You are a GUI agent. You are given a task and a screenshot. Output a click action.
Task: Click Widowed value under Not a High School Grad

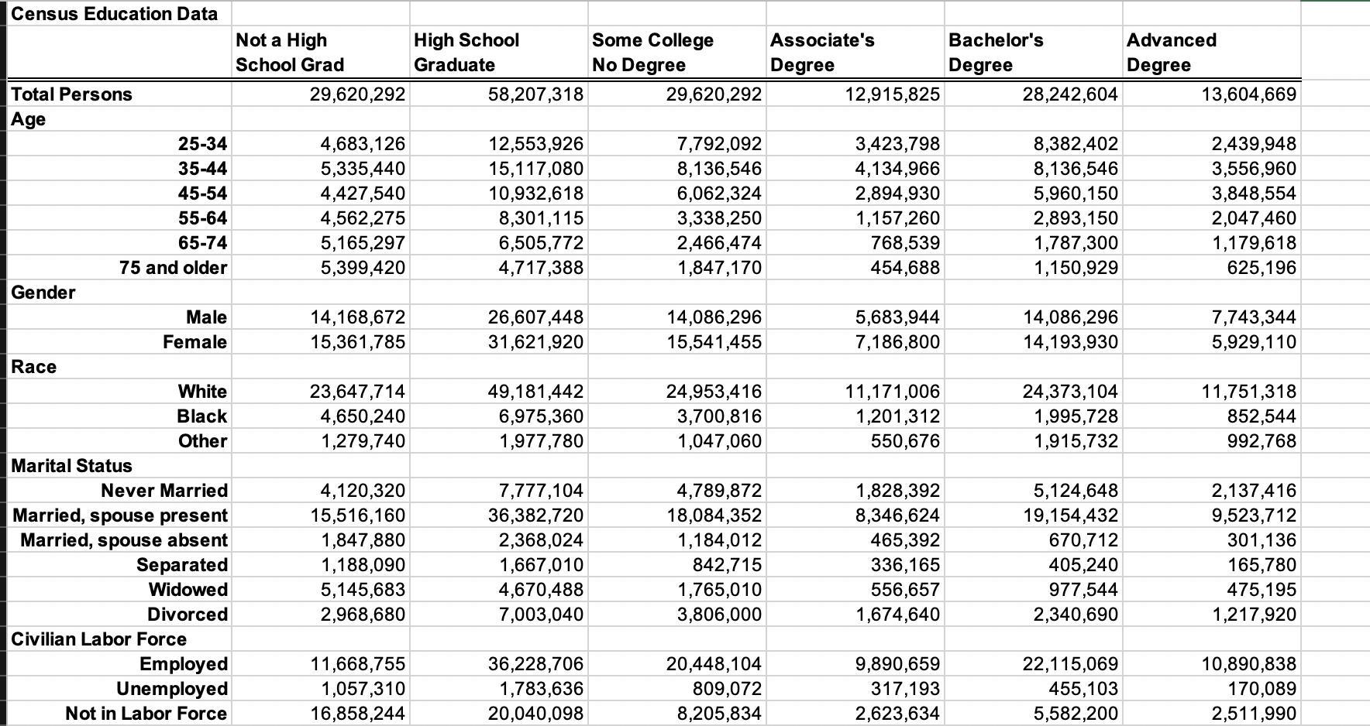click(x=363, y=590)
